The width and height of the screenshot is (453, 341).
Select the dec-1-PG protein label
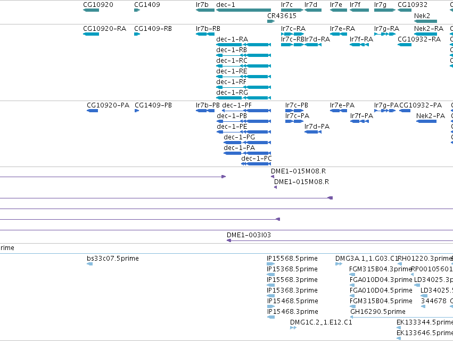(239, 137)
